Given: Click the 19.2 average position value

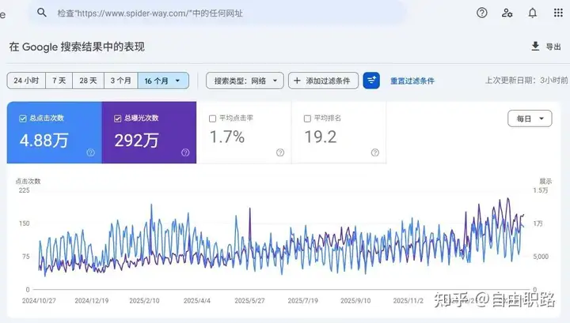Looking at the screenshot, I should [321, 137].
